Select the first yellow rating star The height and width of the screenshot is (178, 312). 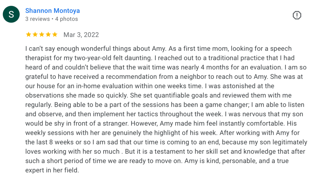(28, 35)
